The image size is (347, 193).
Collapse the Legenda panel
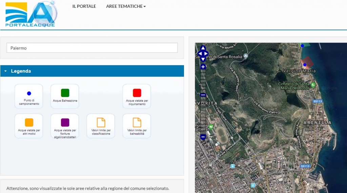click(6, 71)
